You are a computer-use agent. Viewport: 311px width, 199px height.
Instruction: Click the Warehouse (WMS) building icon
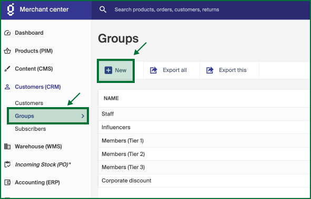point(7,146)
